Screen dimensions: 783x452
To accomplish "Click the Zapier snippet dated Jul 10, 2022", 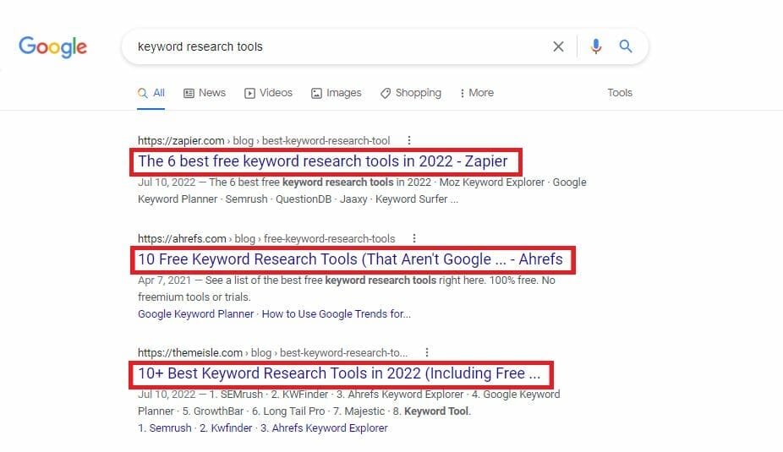I will click(362, 191).
